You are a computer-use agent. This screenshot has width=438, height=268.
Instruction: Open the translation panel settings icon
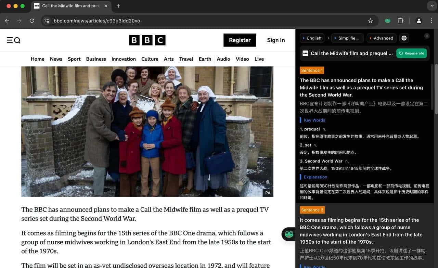click(404, 38)
